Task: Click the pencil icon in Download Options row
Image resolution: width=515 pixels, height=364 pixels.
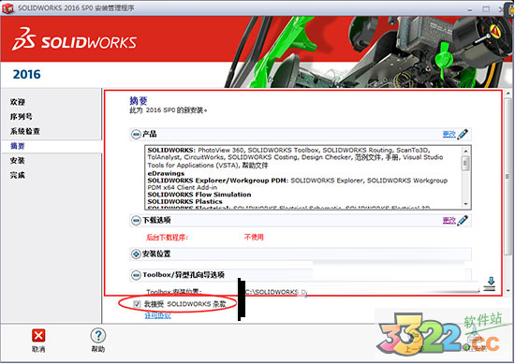Action: pyautogui.click(x=463, y=220)
